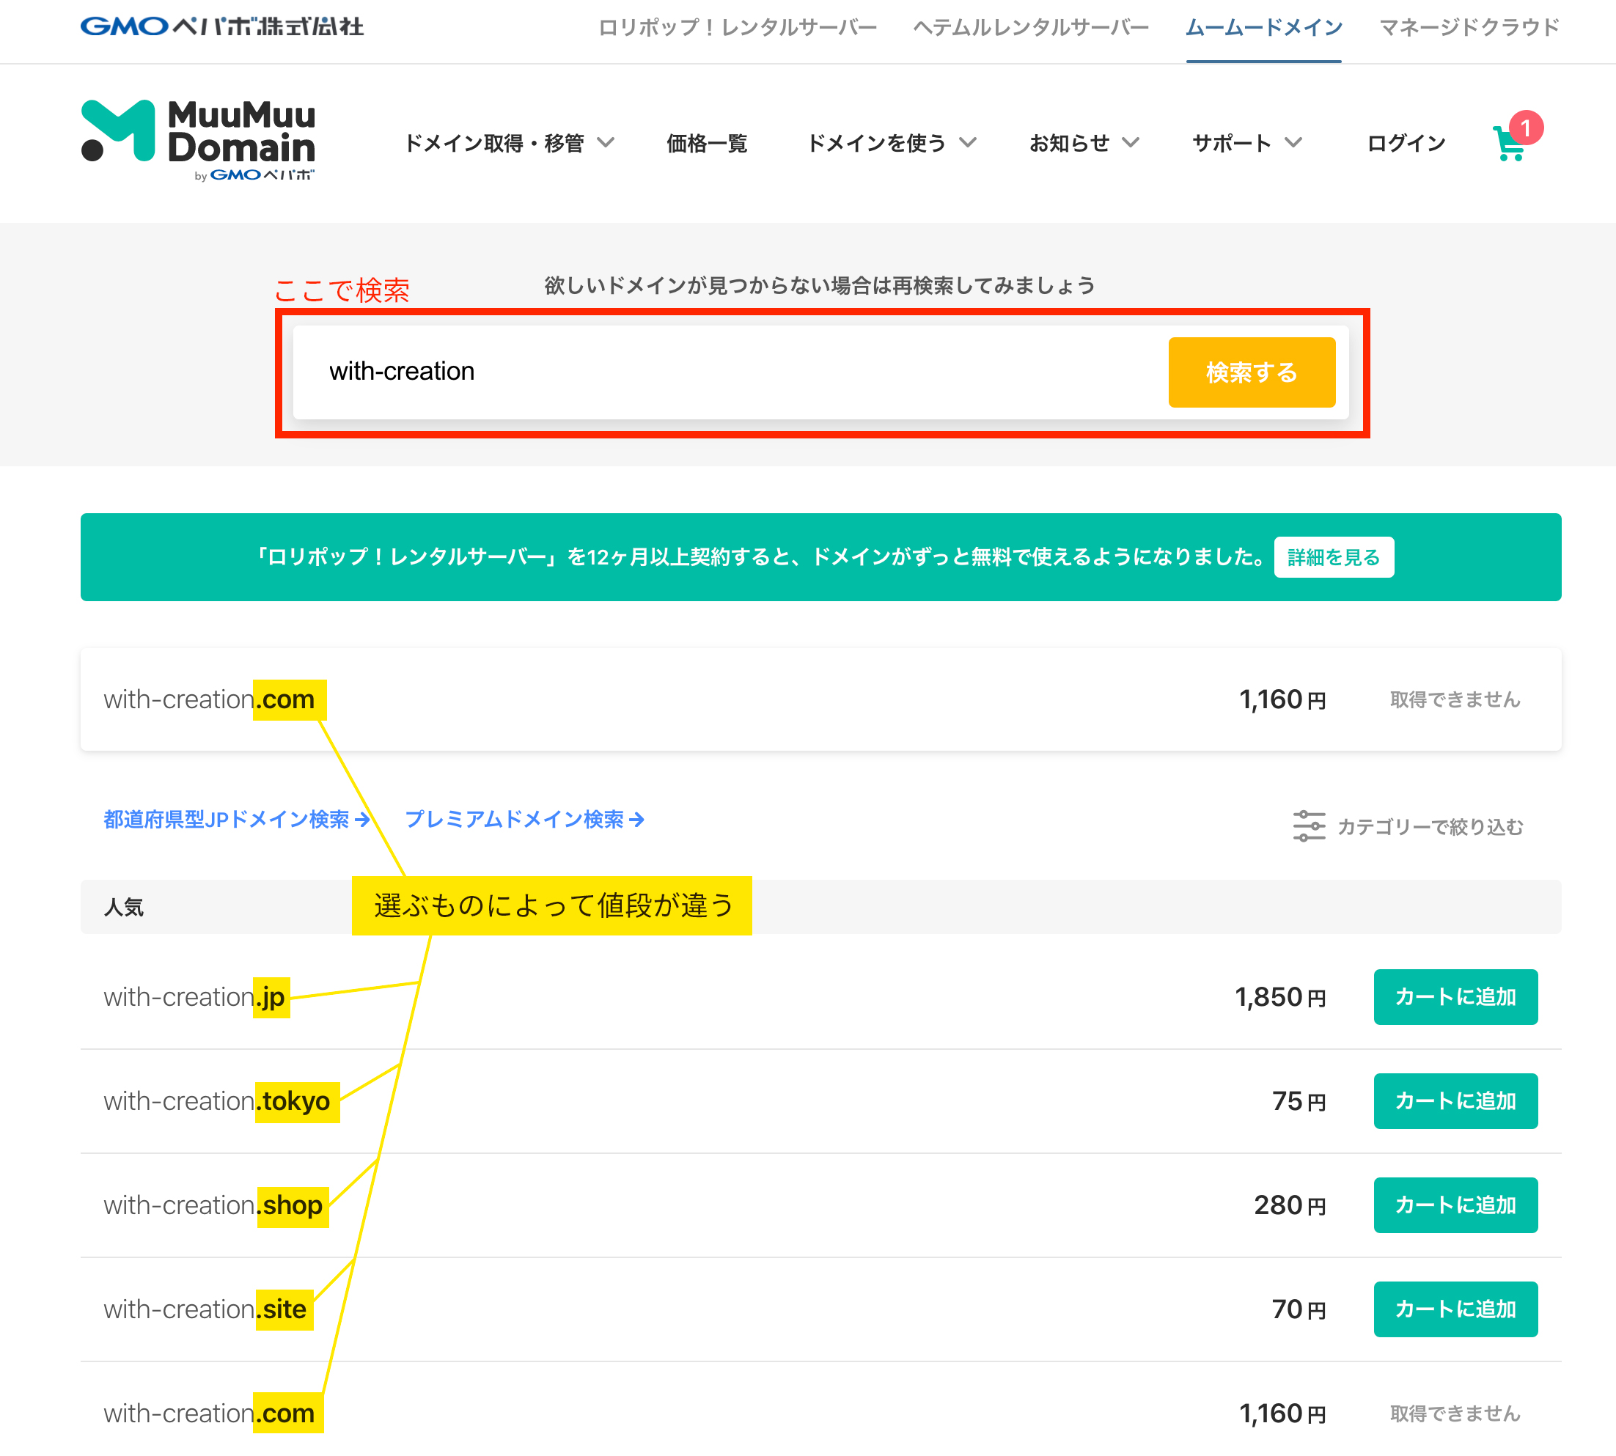Expand the サポート dropdown menu
Image resolution: width=1616 pixels, height=1456 pixels.
1246,143
